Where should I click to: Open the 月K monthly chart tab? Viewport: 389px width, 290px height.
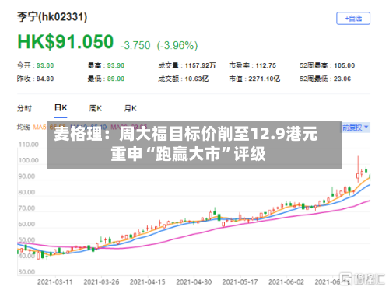pos(130,108)
